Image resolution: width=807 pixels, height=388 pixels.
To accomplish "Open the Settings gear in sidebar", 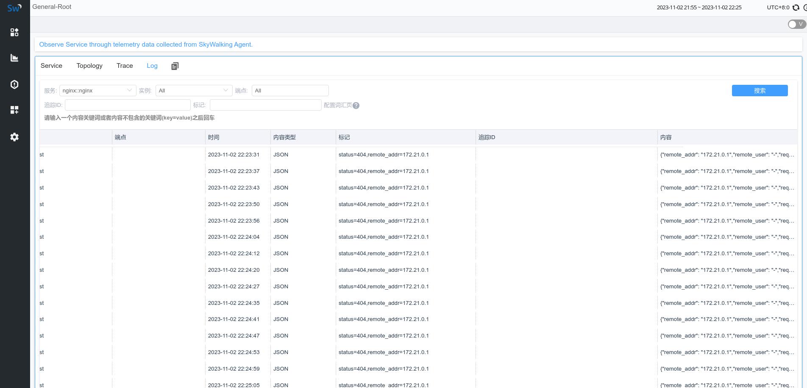I will click(x=14, y=137).
